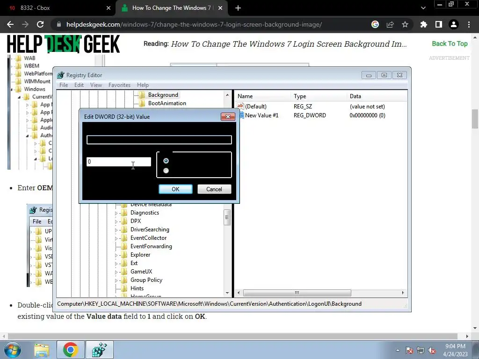Switch to the 8332 · Cbox tab

coord(58,8)
